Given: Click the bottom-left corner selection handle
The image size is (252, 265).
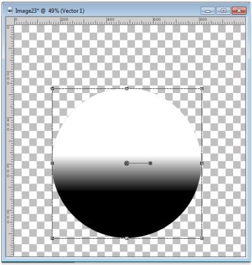Looking at the screenshot, I should coord(53,238).
